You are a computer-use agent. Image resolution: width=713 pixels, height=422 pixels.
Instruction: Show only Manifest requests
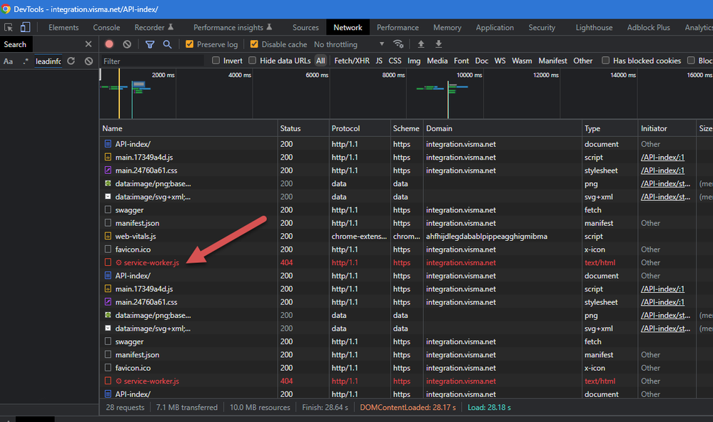coord(552,61)
